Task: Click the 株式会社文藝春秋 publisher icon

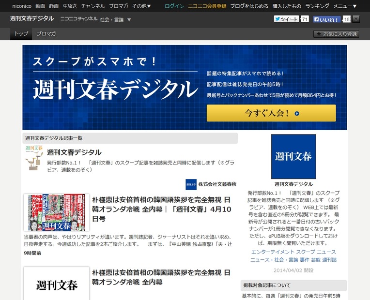Action: point(191,184)
